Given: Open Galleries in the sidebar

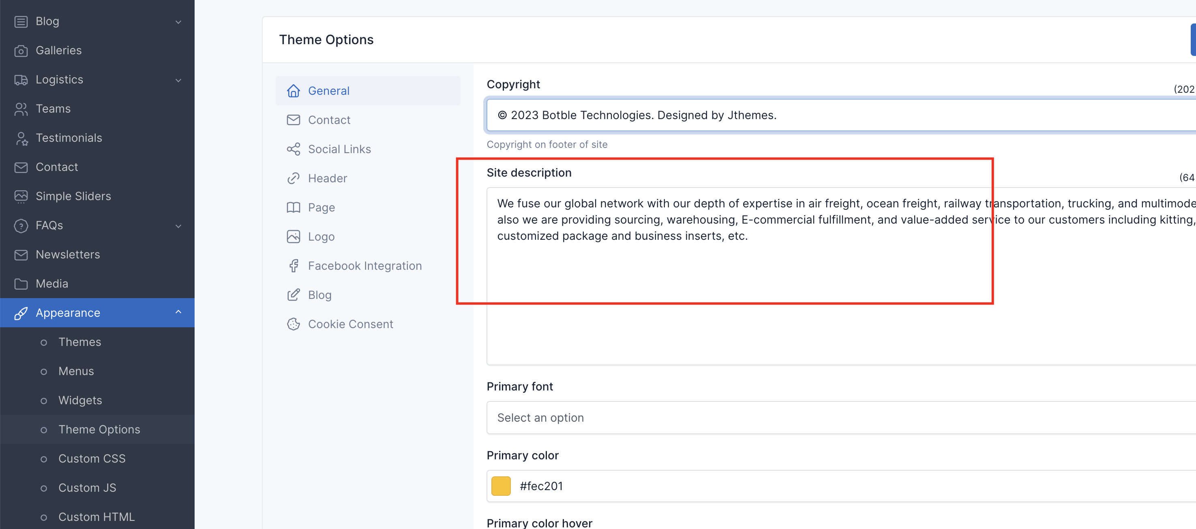Looking at the screenshot, I should pyautogui.click(x=97, y=51).
